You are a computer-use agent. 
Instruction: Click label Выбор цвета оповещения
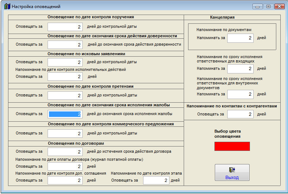[x=228, y=134]
